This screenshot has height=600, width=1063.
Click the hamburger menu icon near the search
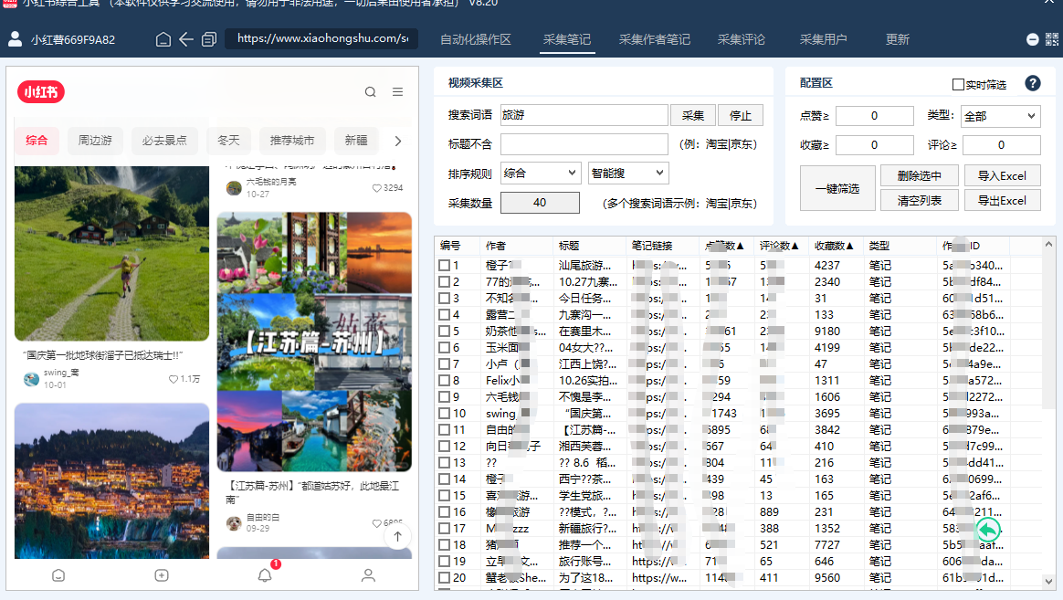pos(396,91)
